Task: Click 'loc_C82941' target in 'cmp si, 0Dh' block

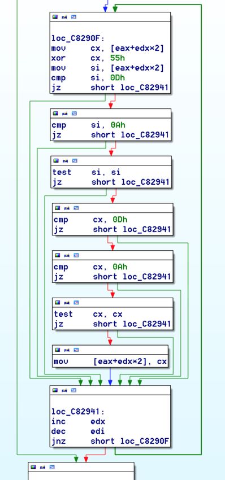Action: point(145,88)
